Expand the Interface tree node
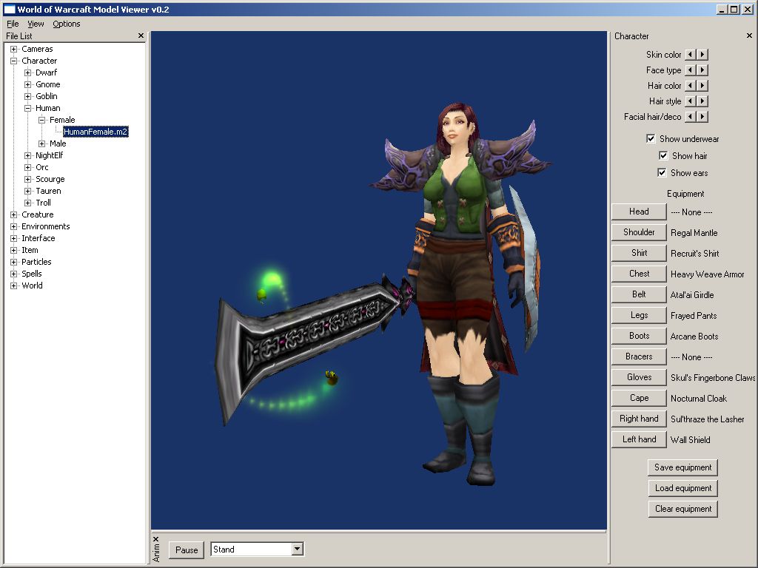The height and width of the screenshot is (568, 758). (x=13, y=238)
